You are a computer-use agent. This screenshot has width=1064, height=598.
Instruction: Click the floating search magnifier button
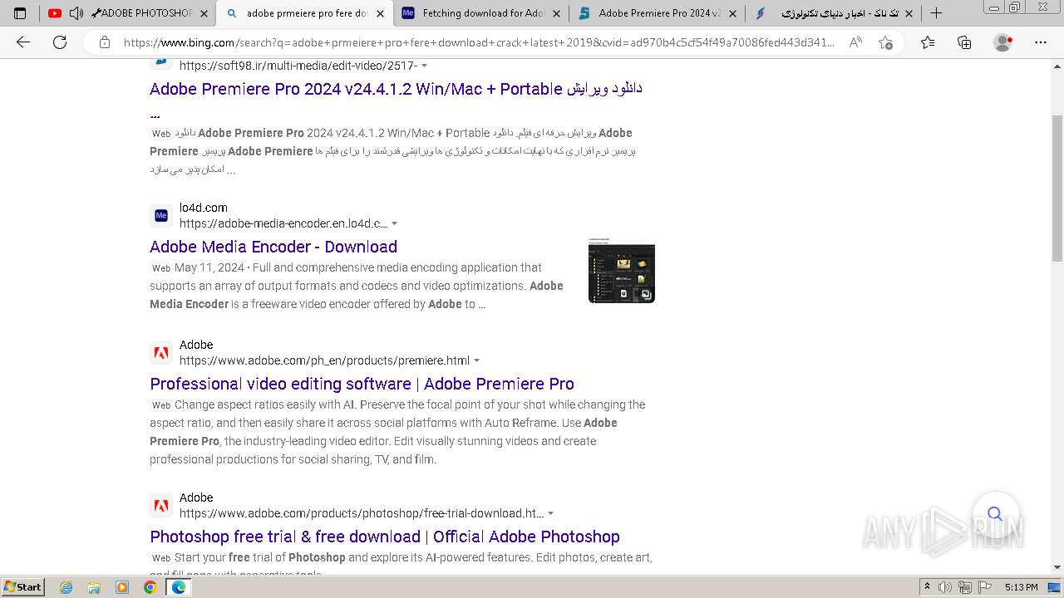[995, 513]
